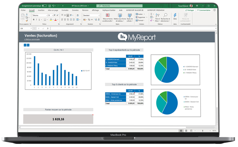Image resolution: width=238 pixels, height=147 pixels.
Task: Open Styles de cellules gallery
Action: 130,18
